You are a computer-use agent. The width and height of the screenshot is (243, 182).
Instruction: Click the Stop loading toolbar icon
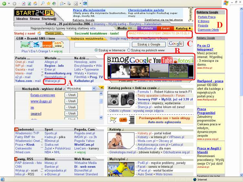[x=24, y=4]
